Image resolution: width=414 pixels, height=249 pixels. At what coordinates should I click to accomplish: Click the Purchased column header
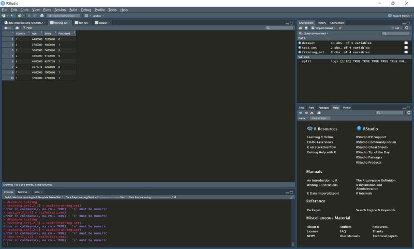point(67,34)
